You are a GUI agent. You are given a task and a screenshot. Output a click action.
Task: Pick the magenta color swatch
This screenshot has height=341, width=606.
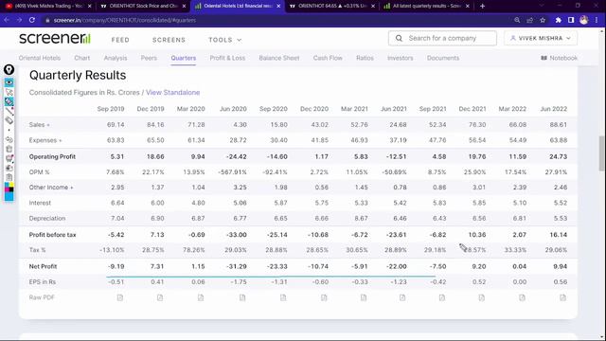(7, 189)
